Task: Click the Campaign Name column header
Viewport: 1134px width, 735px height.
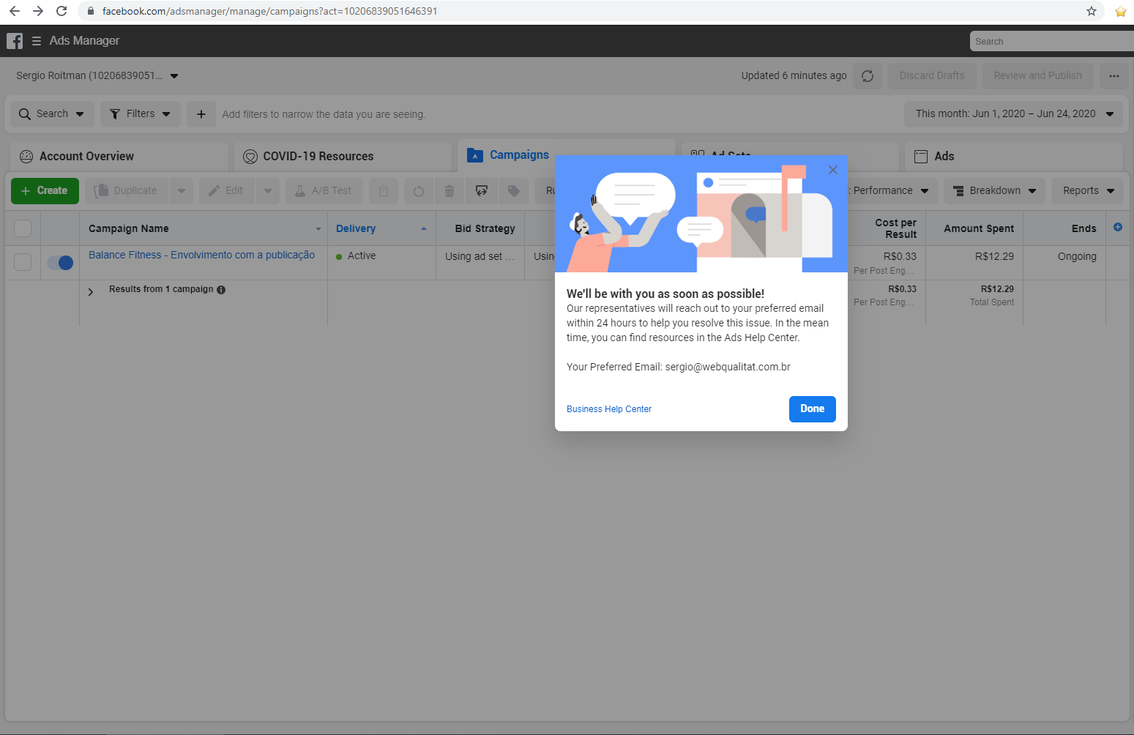Action: click(x=204, y=229)
